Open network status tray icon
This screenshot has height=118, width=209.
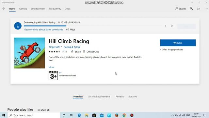coord(180,115)
